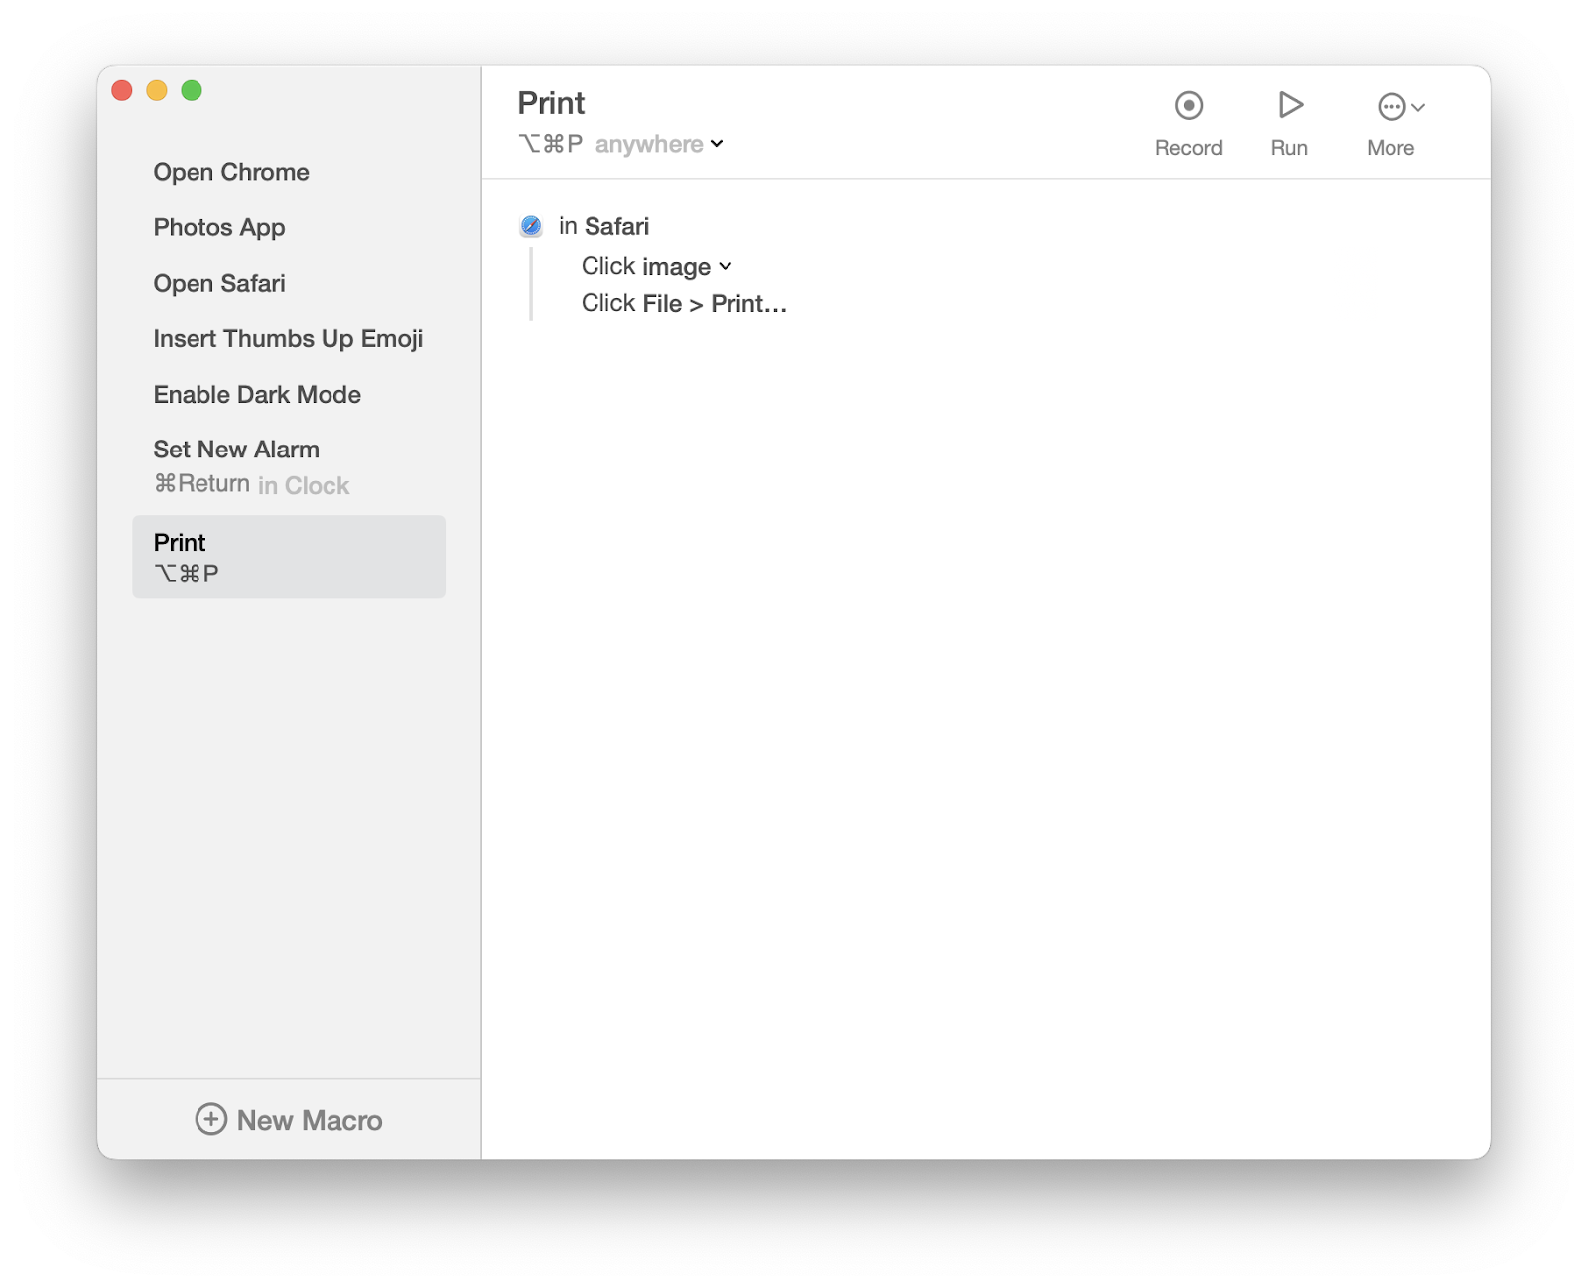
Task: Choose the Enable Dark Mode macro
Action: (x=257, y=394)
